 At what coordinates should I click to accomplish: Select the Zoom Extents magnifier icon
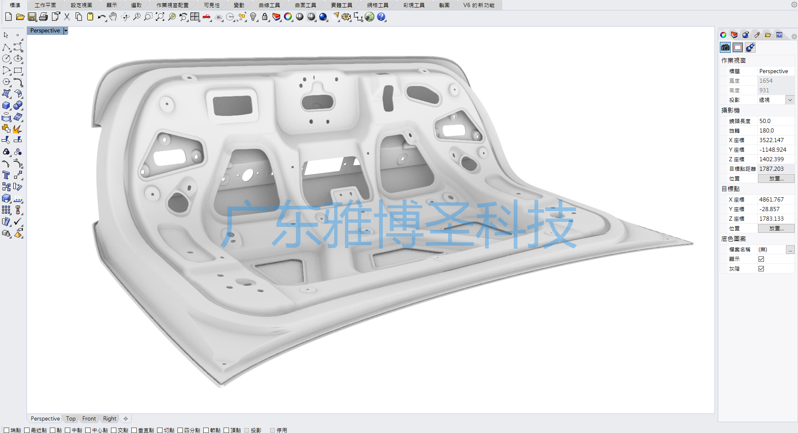(160, 17)
